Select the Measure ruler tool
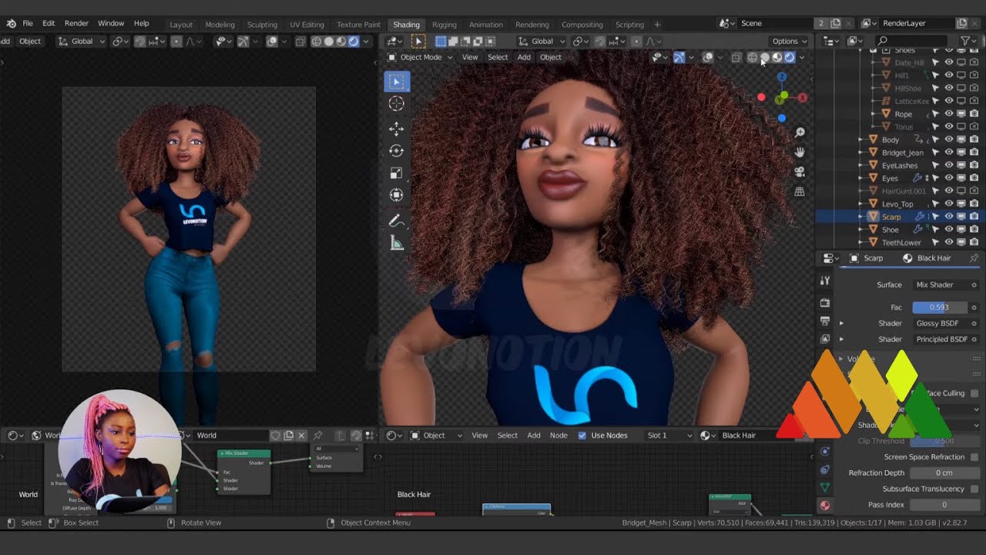 [x=397, y=244]
